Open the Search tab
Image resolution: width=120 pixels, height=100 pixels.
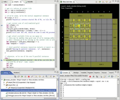(x=111, y=73)
